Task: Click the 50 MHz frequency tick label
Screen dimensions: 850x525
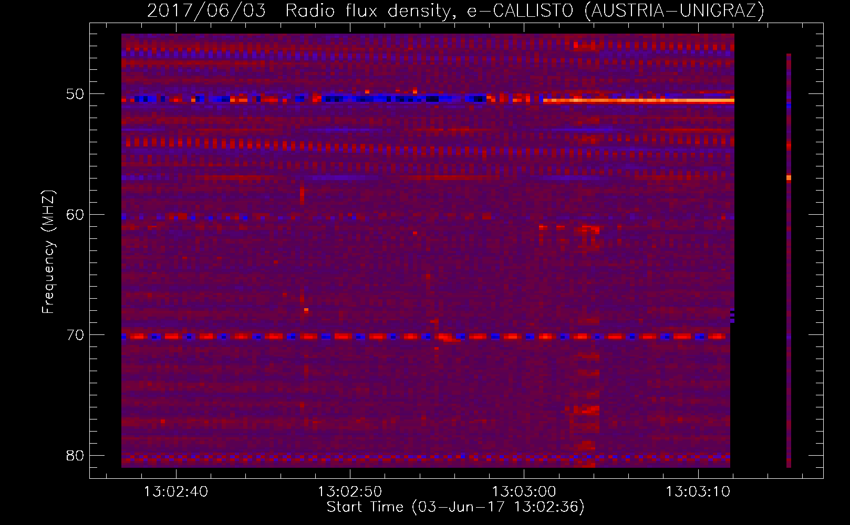Action: point(75,94)
